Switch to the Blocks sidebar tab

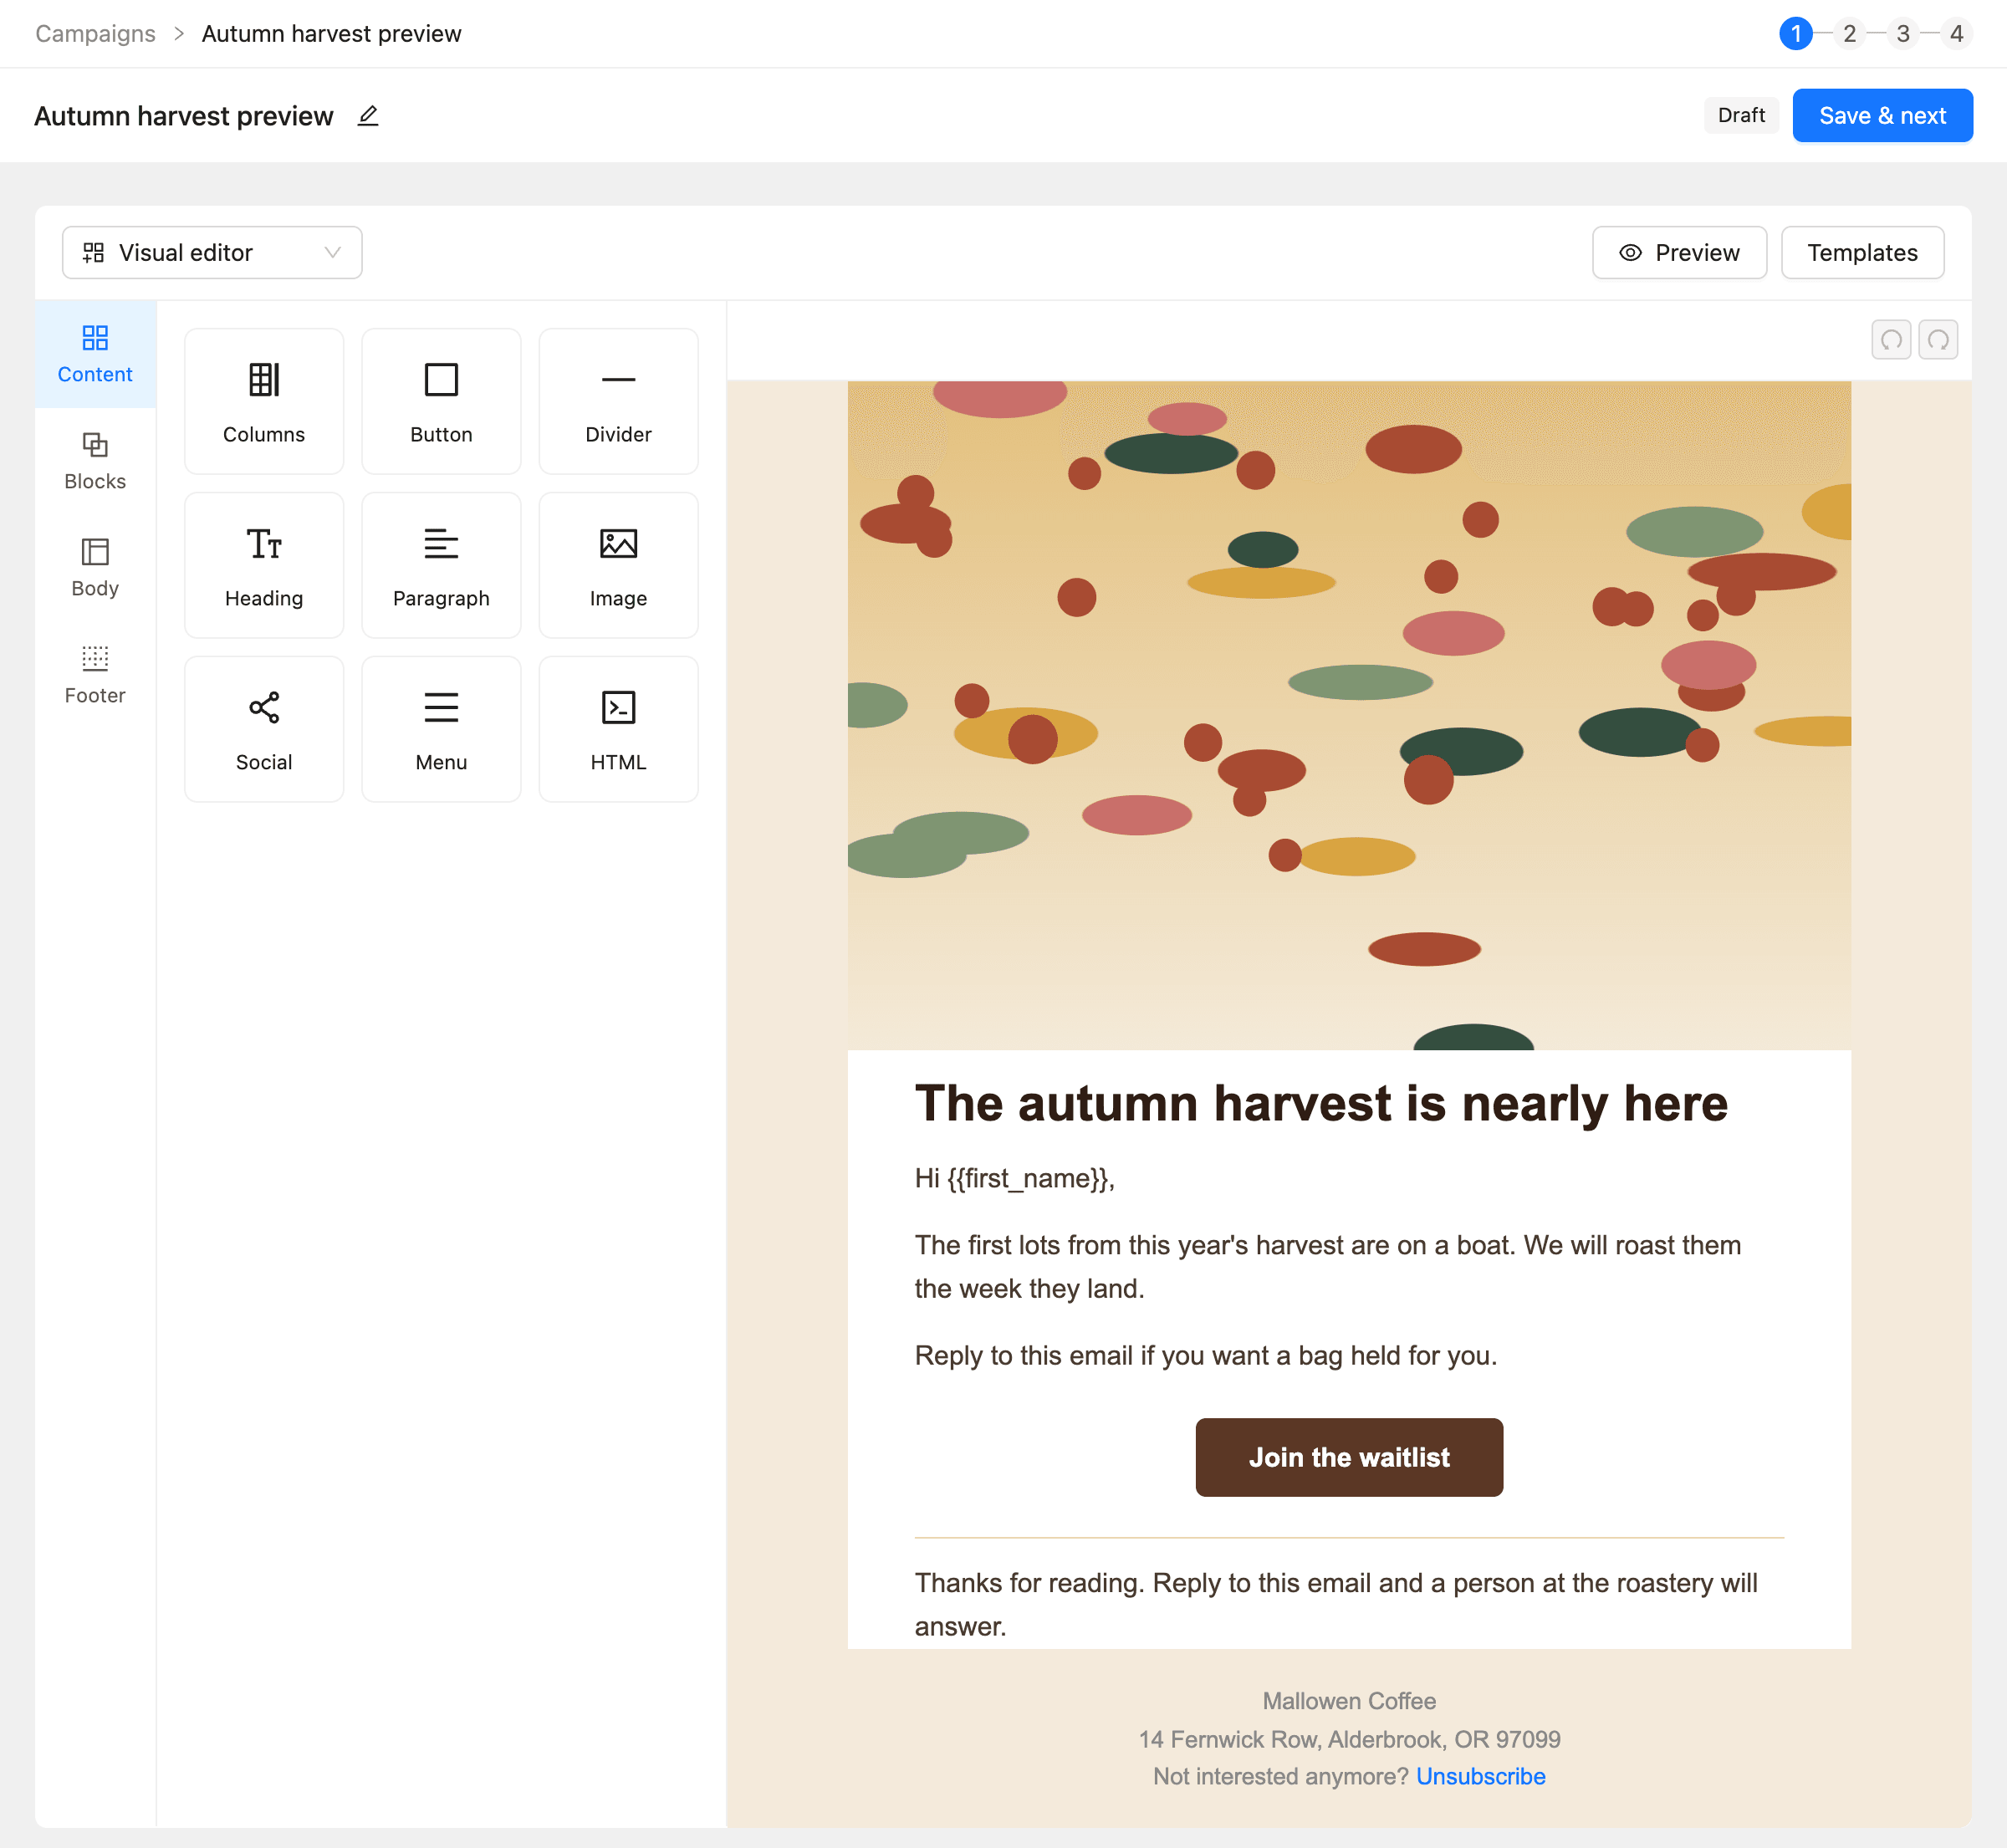(95, 461)
